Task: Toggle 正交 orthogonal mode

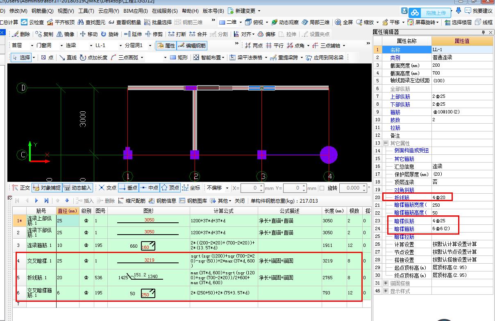Action: pyautogui.click(x=21, y=188)
